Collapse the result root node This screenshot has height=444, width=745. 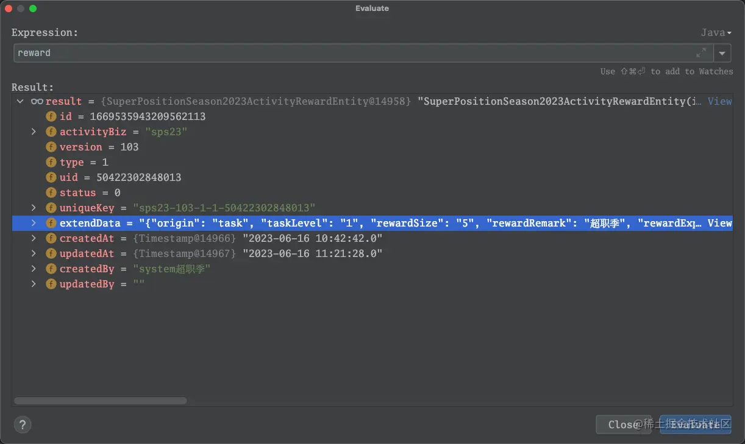[20, 101]
